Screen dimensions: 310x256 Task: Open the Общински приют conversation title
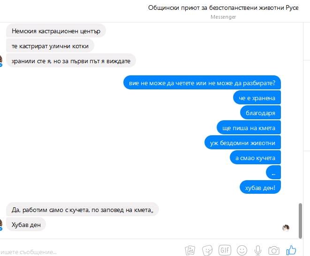[223, 7]
